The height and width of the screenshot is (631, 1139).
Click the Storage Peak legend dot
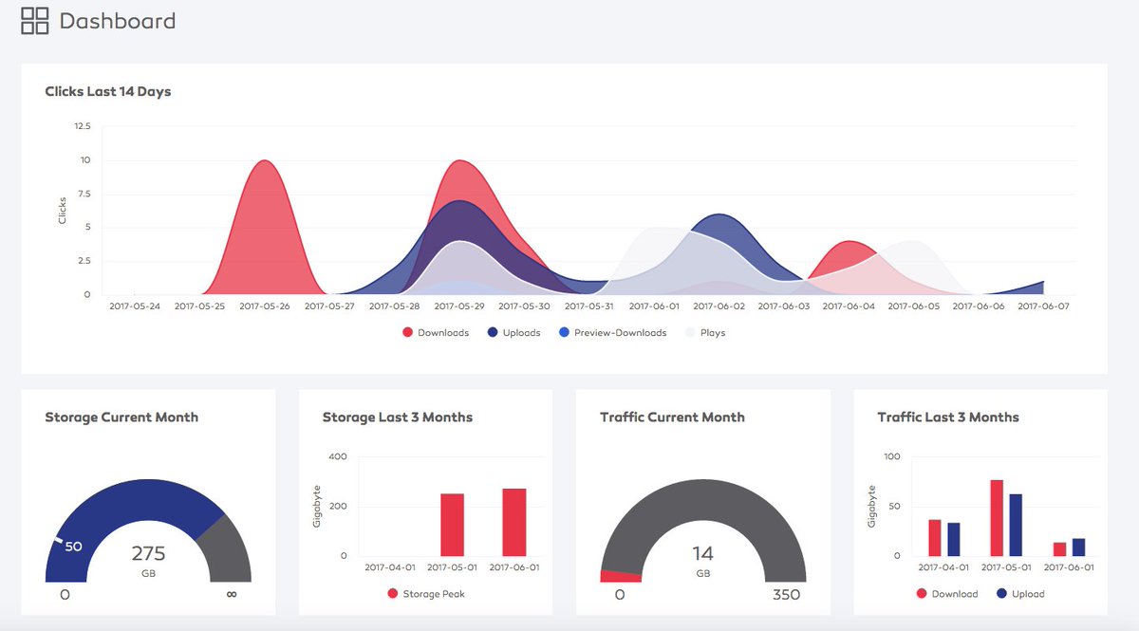[394, 592]
